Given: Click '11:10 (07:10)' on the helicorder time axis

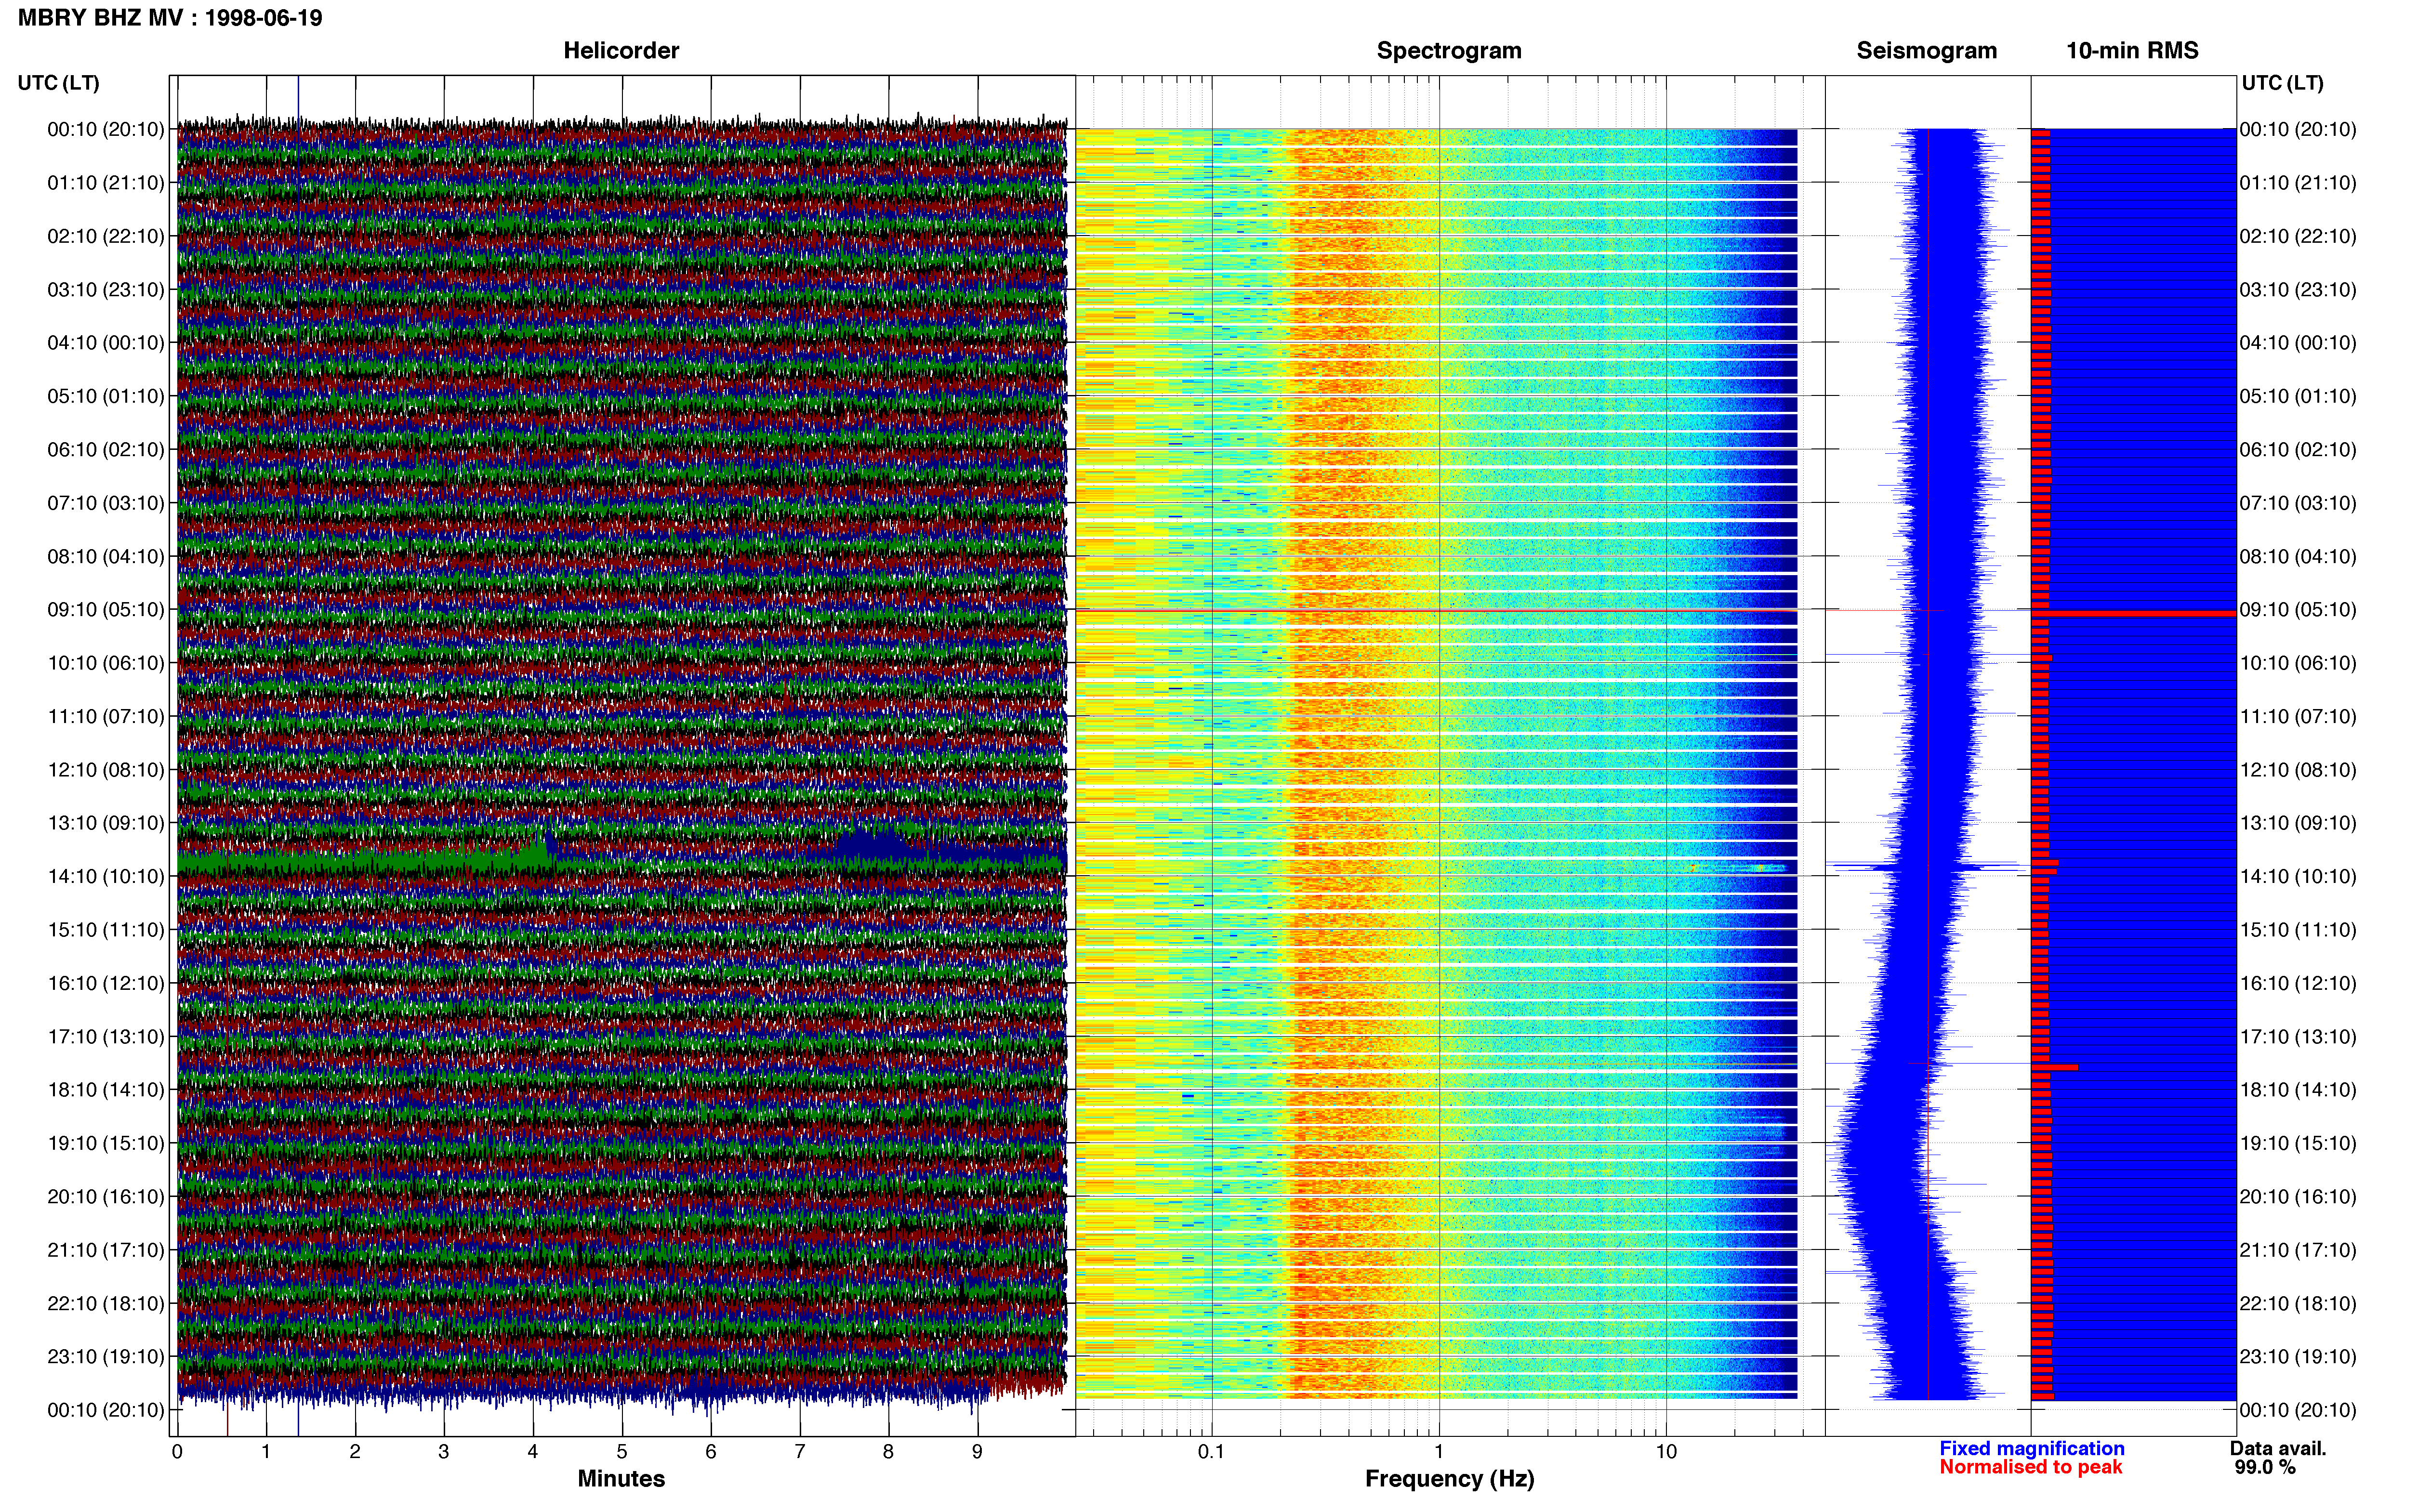Looking at the screenshot, I should tap(106, 716).
